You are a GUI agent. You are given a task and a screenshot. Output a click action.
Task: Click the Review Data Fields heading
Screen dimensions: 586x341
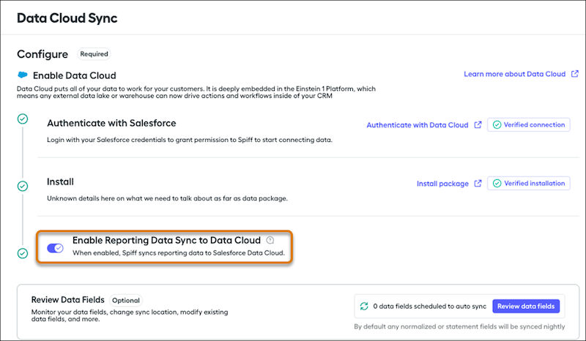tap(67, 300)
